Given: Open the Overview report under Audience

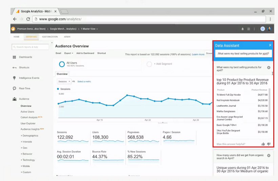Looking at the screenshot, I should 26,106.
